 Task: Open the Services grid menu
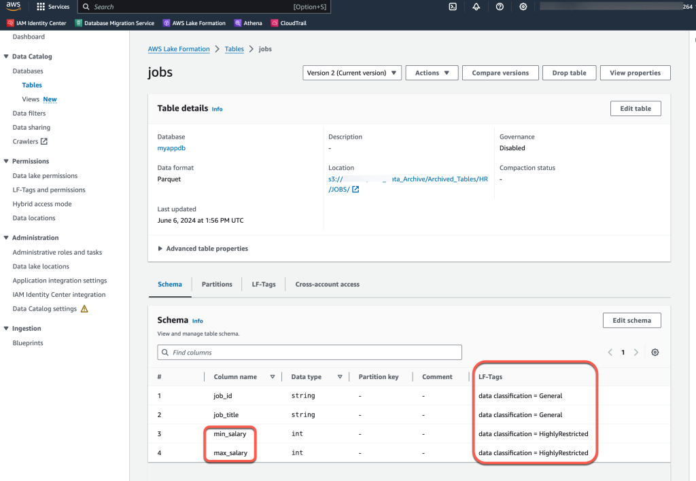click(53, 7)
